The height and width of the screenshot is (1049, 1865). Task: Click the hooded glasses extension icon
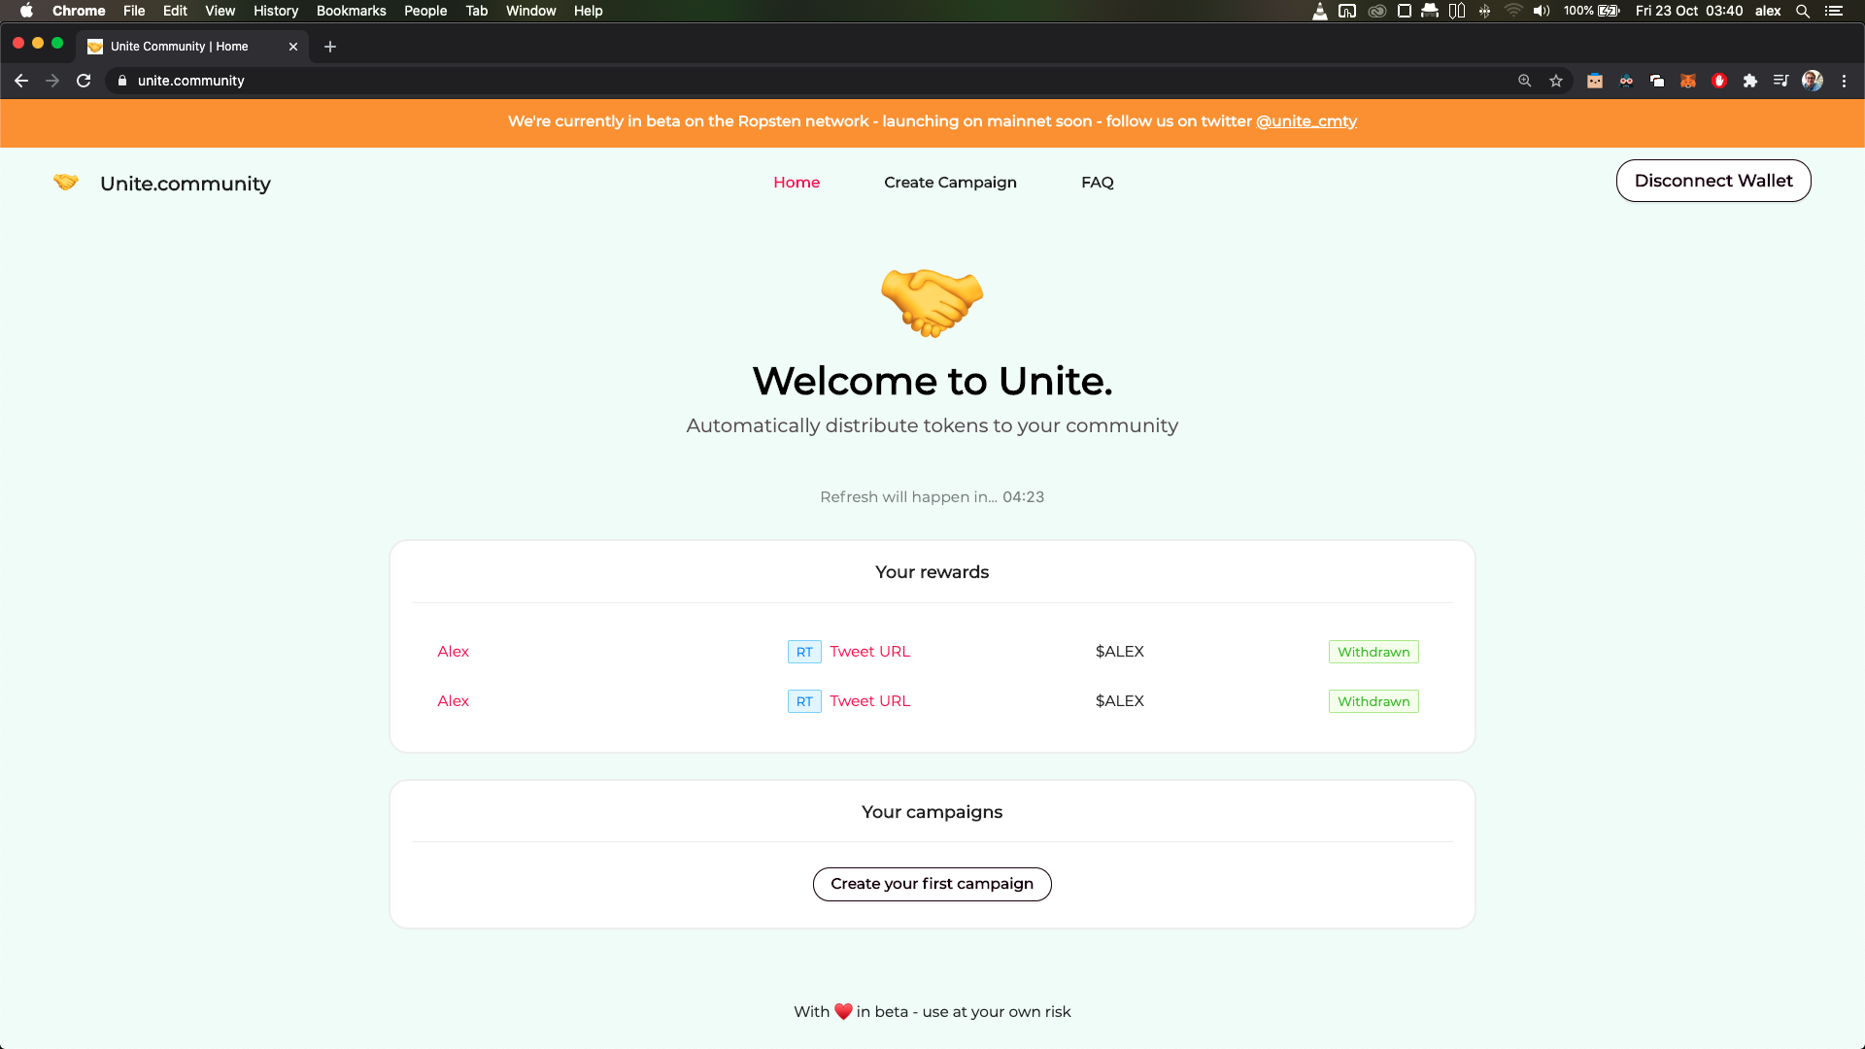tap(1626, 81)
